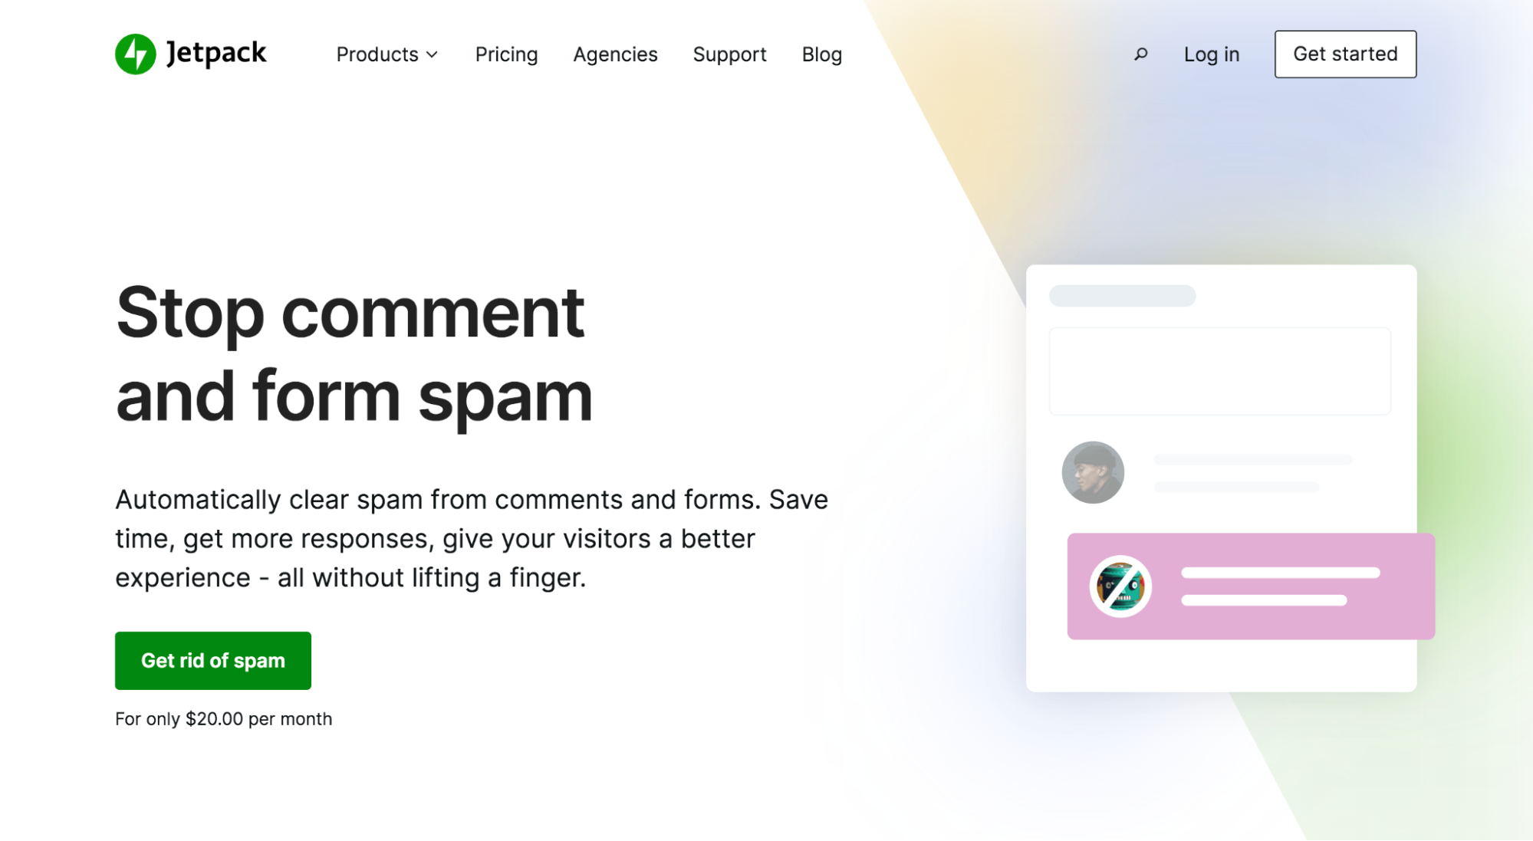Select the Blog menu item

824,54
